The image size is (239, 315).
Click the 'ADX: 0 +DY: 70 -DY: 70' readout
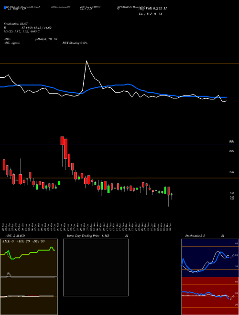pyautogui.click(x=23, y=241)
